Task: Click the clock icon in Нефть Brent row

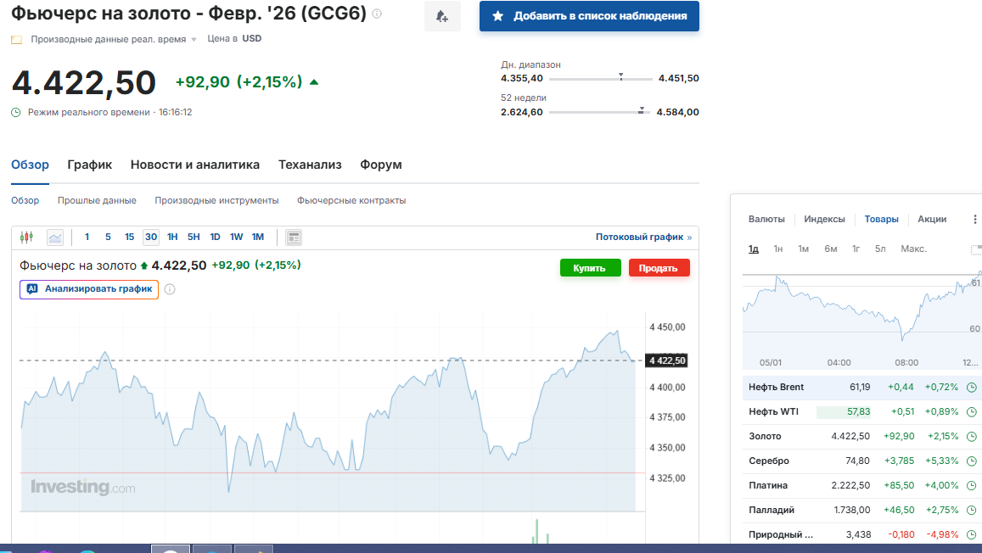Action: pyautogui.click(x=971, y=388)
